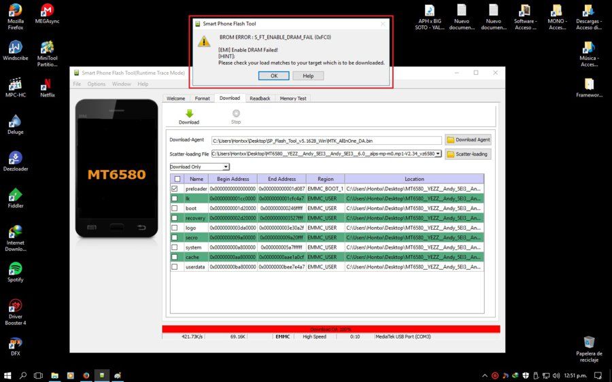
Task: Show hidden system tray icons chevron
Action: [x=485, y=376]
